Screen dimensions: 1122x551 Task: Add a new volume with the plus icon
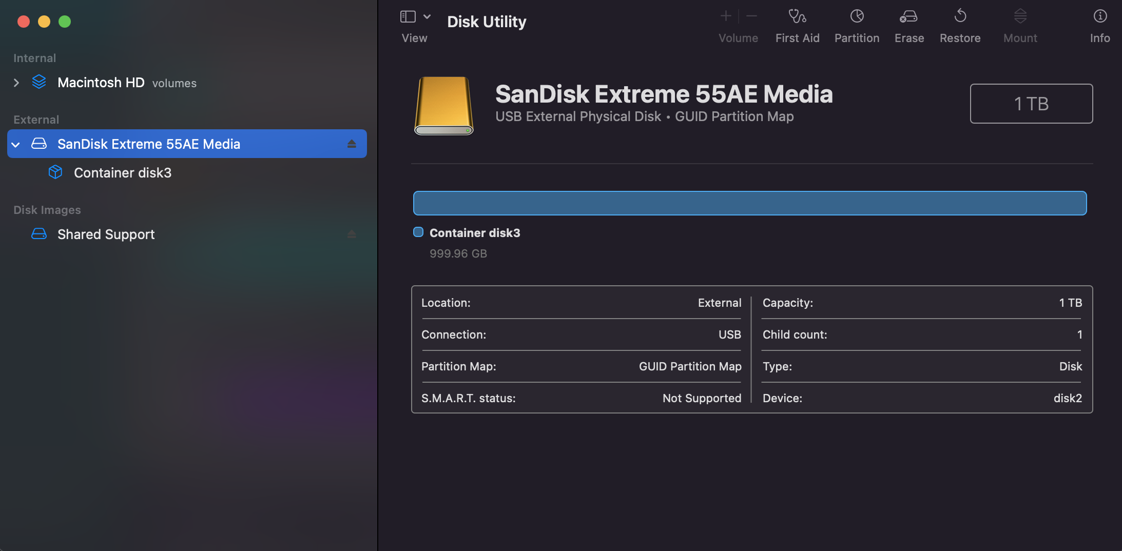click(x=726, y=15)
